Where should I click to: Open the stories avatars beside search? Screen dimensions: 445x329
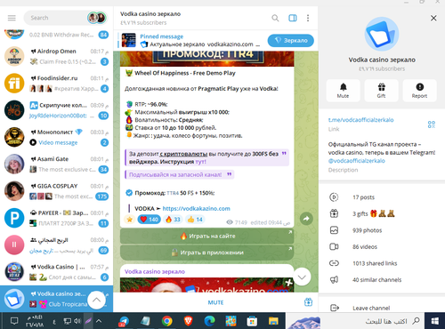coord(97,18)
